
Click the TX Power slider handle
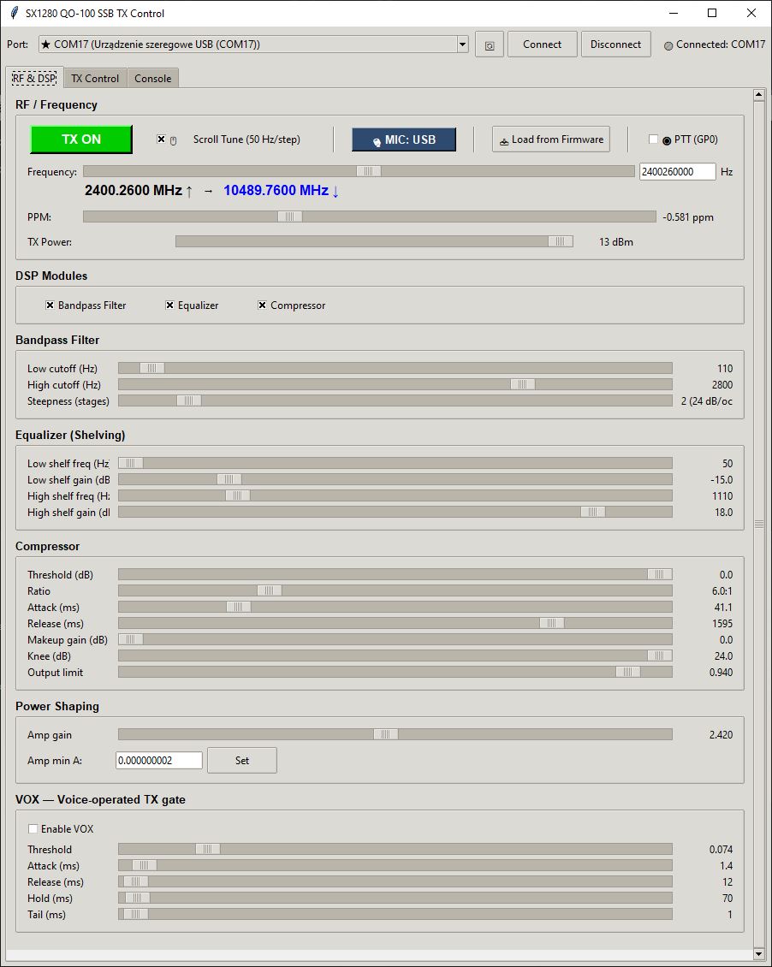tap(561, 241)
